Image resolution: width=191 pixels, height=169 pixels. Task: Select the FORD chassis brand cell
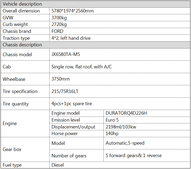pyautogui.click(x=57, y=31)
